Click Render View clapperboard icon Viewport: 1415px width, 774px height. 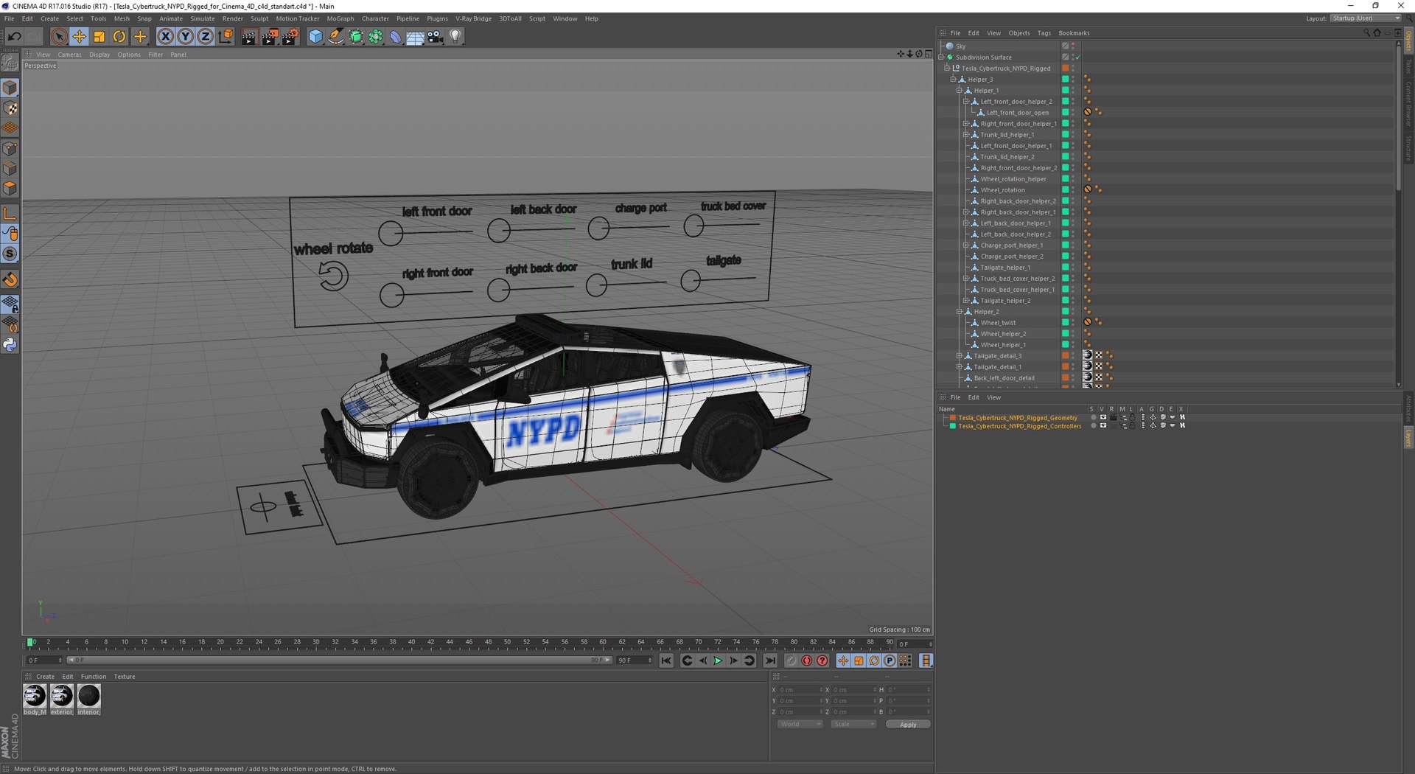click(249, 36)
